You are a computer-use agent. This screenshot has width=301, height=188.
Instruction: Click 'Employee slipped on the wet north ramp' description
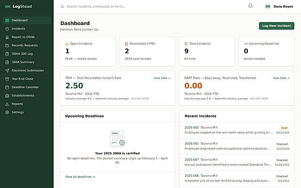click(x=228, y=132)
